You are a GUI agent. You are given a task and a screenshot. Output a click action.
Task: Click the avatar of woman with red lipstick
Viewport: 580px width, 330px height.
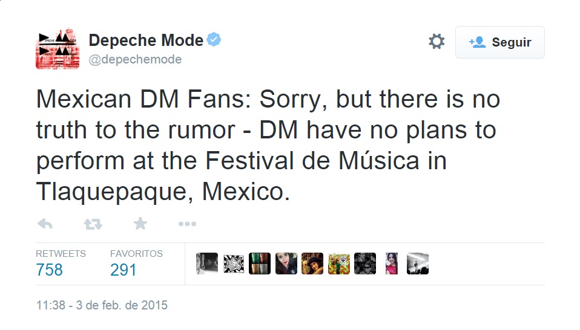pos(286,264)
